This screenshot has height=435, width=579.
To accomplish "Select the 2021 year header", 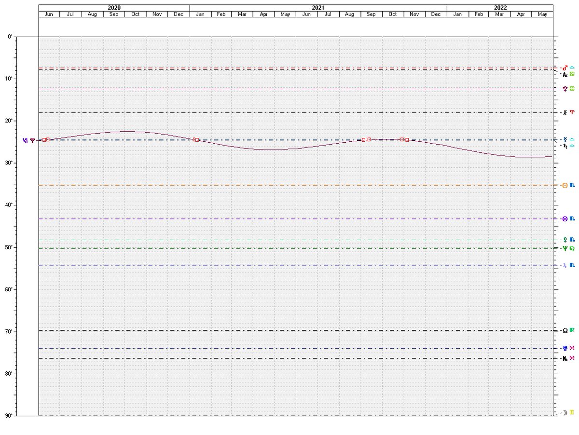I will point(318,8).
